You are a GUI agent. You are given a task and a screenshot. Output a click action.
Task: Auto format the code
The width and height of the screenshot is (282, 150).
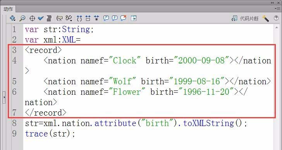click(x=49, y=18)
